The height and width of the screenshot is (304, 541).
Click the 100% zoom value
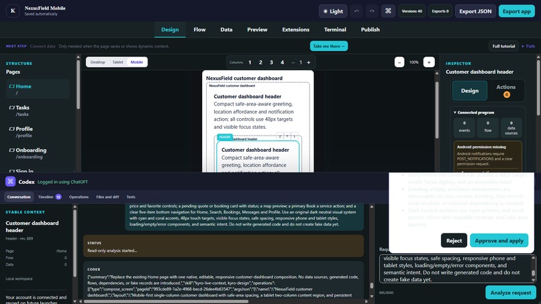point(413,62)
